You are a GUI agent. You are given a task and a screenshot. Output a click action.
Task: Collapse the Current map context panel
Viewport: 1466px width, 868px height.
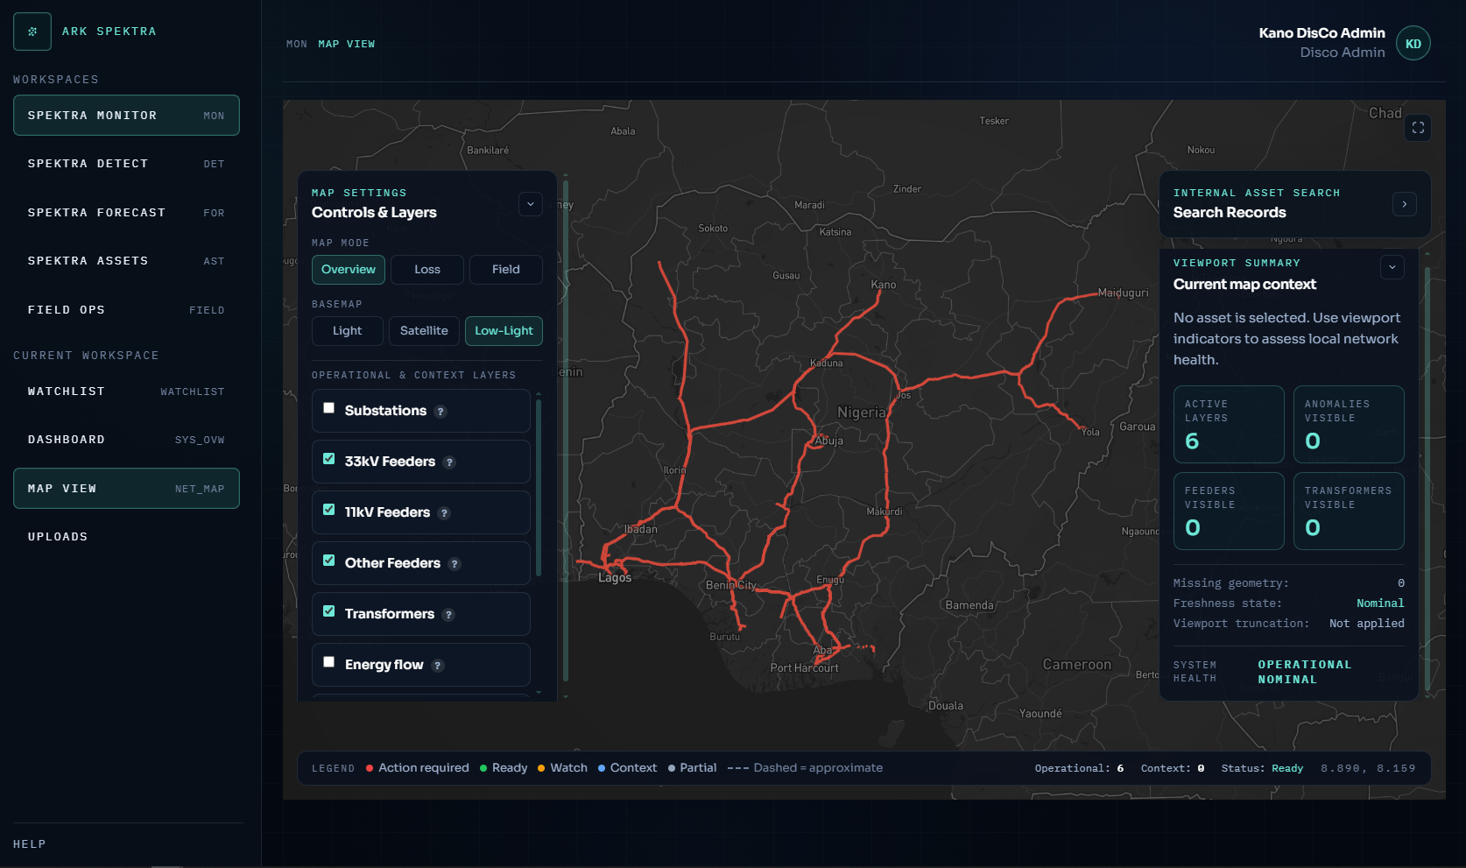point(1392,267)
